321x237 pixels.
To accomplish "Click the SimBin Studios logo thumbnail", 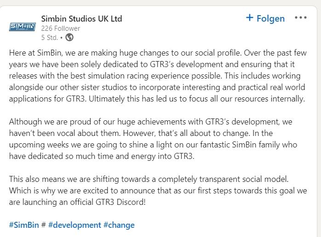I will pyautogui.click(x=23, y=27).
